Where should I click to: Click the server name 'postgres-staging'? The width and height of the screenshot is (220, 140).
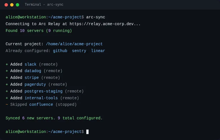(43, 91)
